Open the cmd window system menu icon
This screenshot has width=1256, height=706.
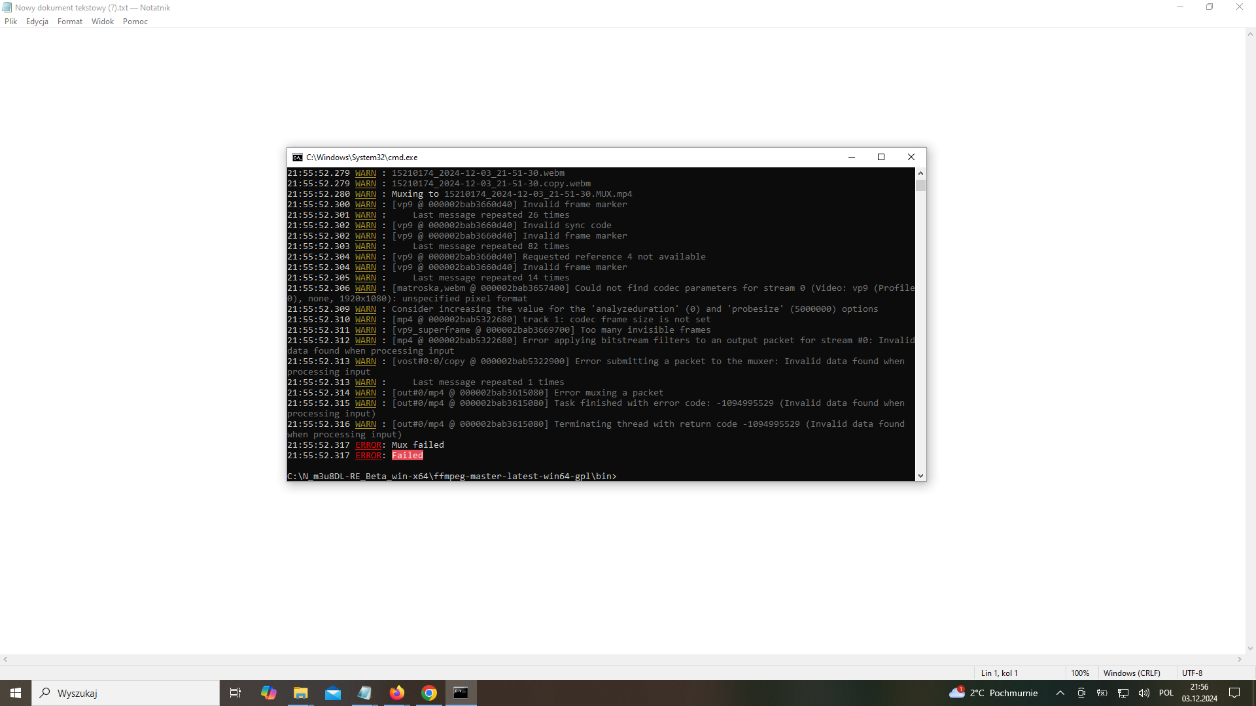pyautogui.click(x=298, y=158)
